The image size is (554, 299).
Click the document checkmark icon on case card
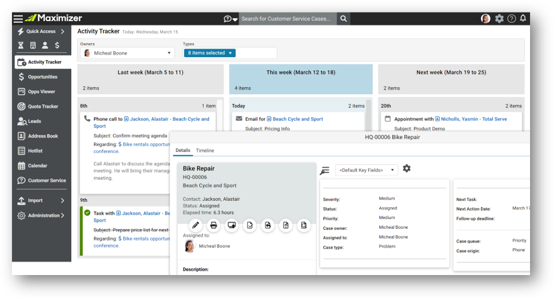coord(249,225)
